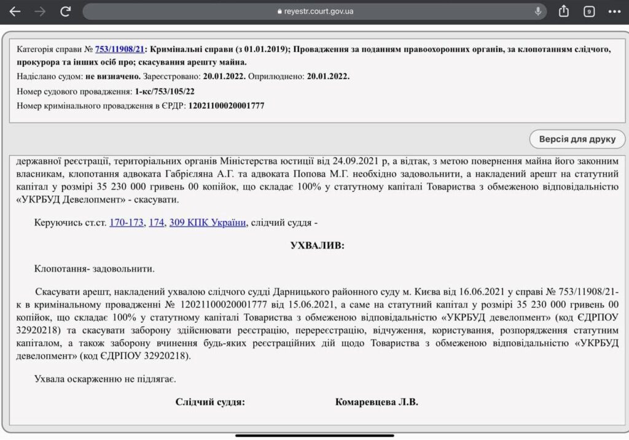
Task: Open the 170-173 article link
Action: (x=127, y=222)
